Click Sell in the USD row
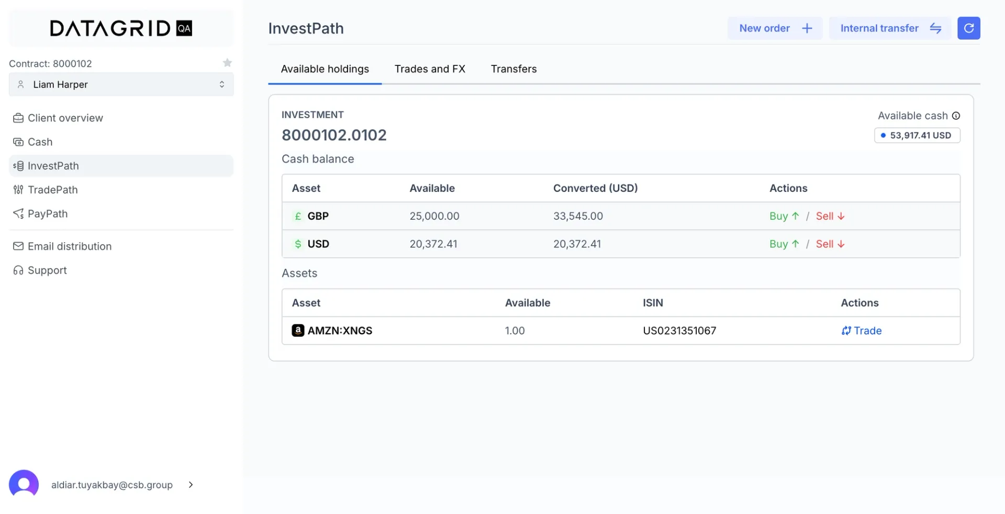Viewport: 1005px width, 514px height. [830, 244]
